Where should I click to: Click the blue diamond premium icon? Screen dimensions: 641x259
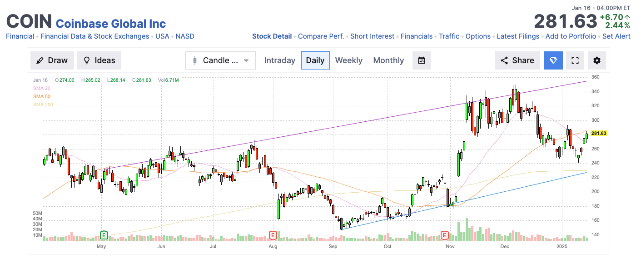(x=553, y=60)
